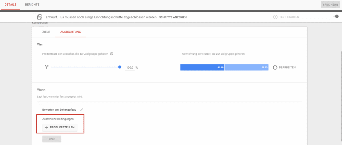This screenshot has height=145, width=342.
Task: Click the help question mark beside Prozentsatz
Action: (112, 53)
